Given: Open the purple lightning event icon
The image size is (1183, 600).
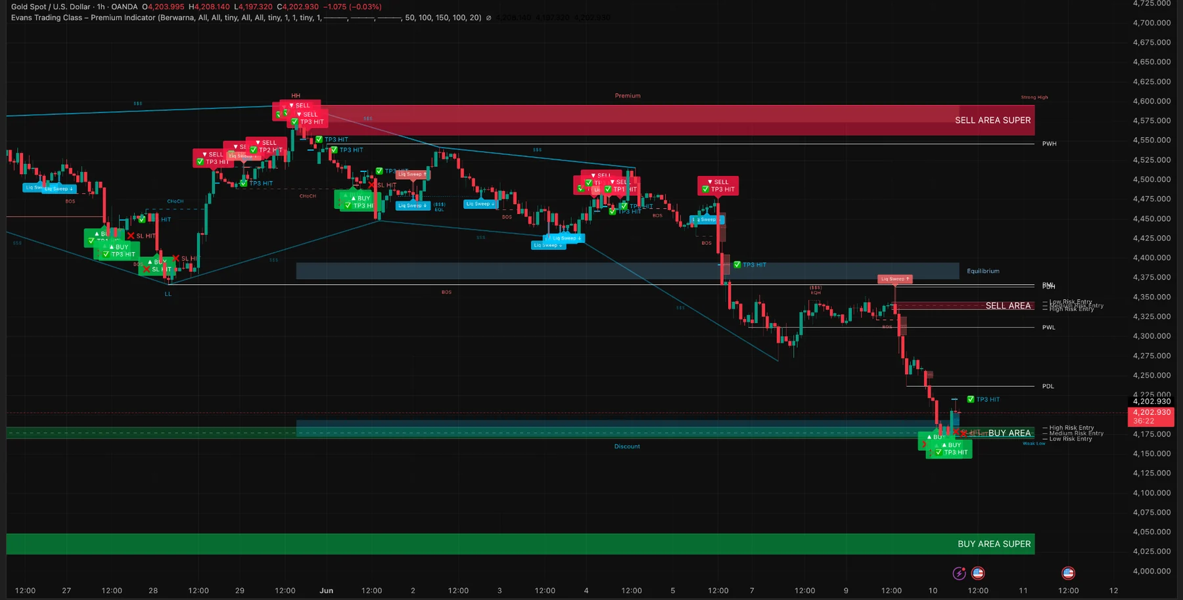Looking at the screenshot, I should pos(959,573).
